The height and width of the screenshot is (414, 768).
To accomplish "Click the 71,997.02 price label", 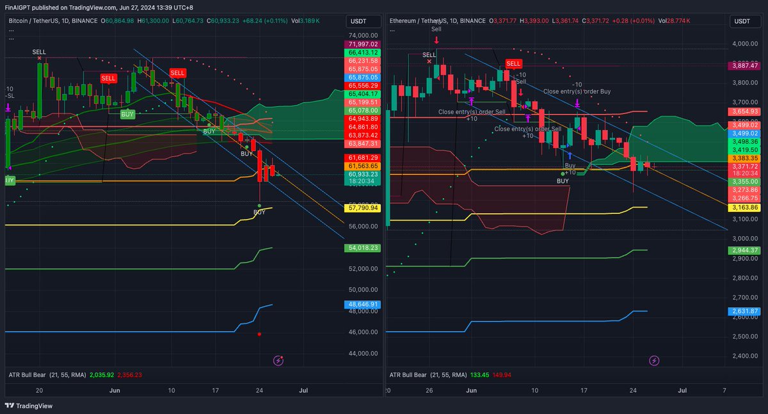I will pos(364,44).
